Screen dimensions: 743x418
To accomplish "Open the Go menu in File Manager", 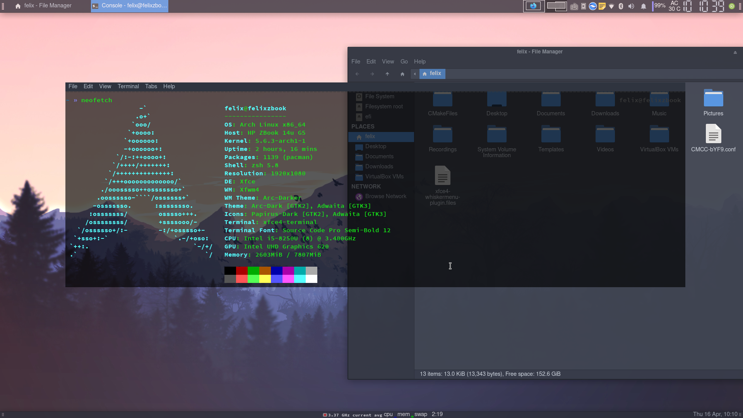I will 404,62.
